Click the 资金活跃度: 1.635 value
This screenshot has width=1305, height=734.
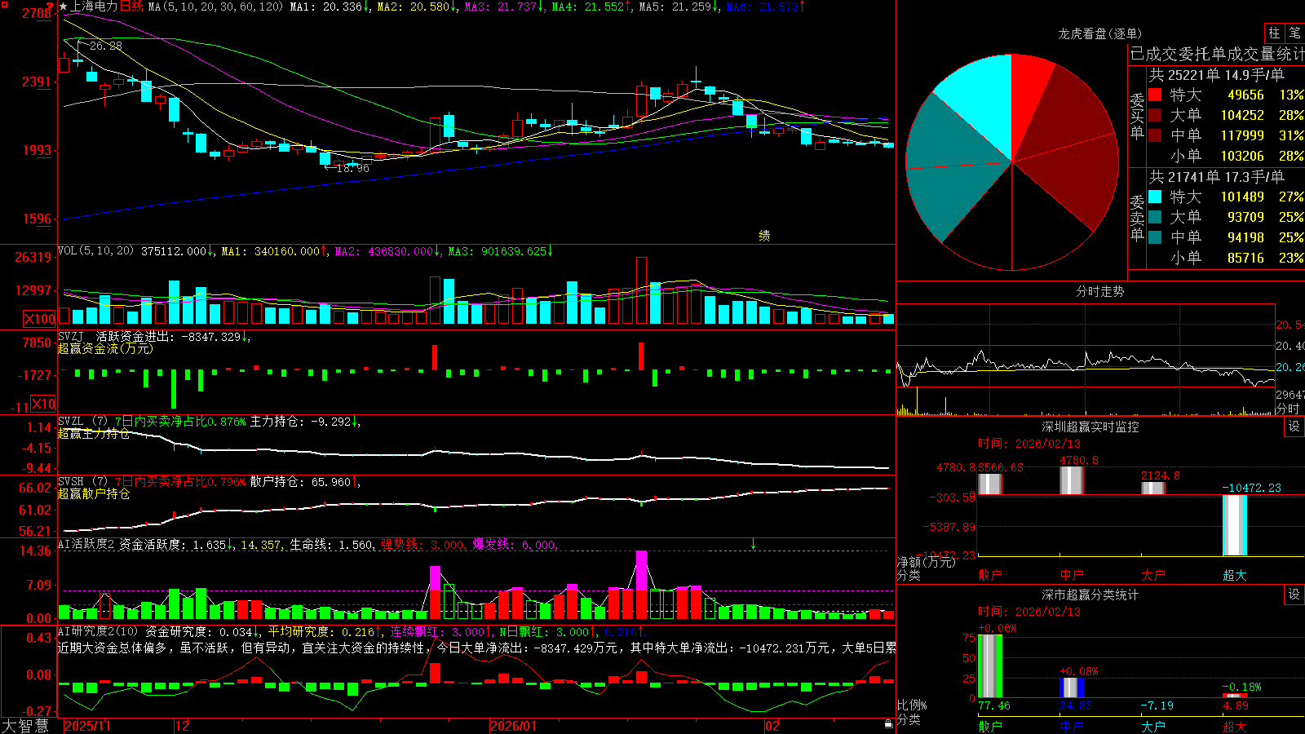coord(172,545)
